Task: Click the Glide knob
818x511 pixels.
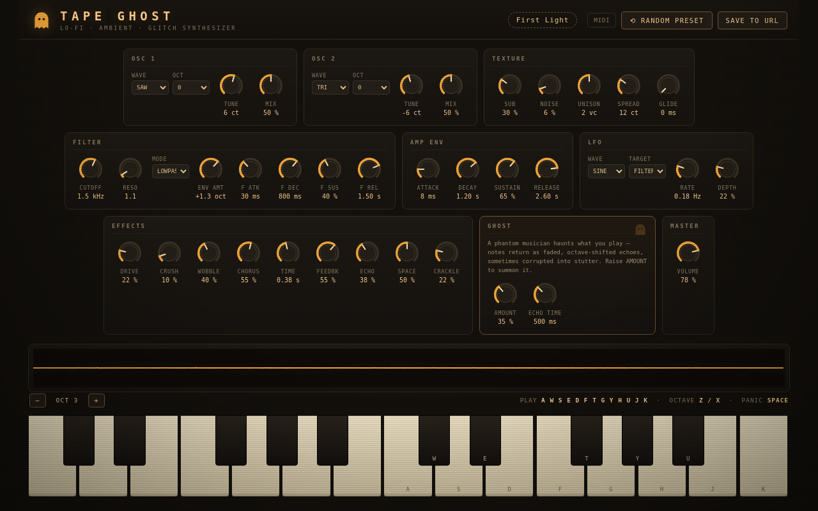Action: [x=668, y=86]
